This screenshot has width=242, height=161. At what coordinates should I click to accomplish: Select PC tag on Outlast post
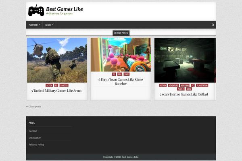point(193,85)
